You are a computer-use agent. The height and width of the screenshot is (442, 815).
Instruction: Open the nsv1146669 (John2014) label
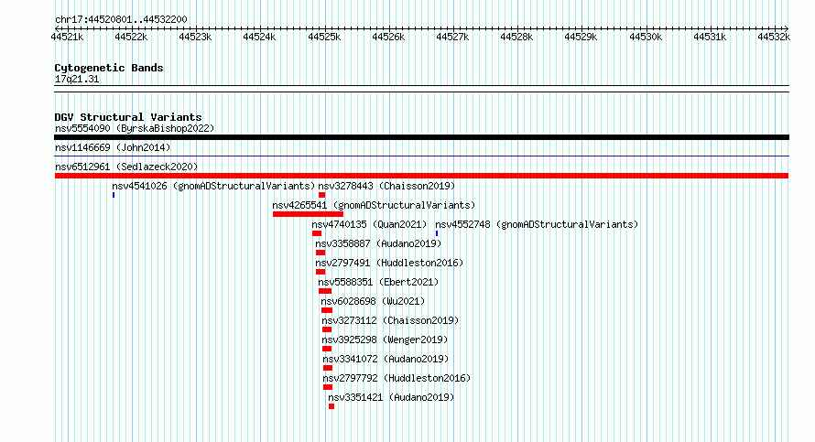[x=113, y=147]
